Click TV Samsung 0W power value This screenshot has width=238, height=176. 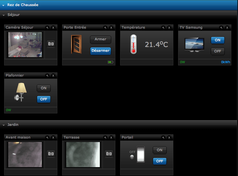click(183, 62)
